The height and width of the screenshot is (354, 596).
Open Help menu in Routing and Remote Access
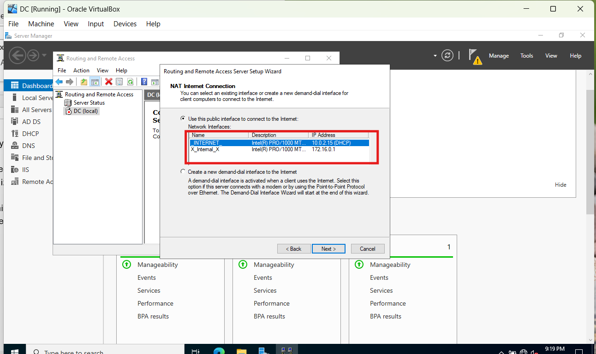pyautogui.click(x=121, y=71)
